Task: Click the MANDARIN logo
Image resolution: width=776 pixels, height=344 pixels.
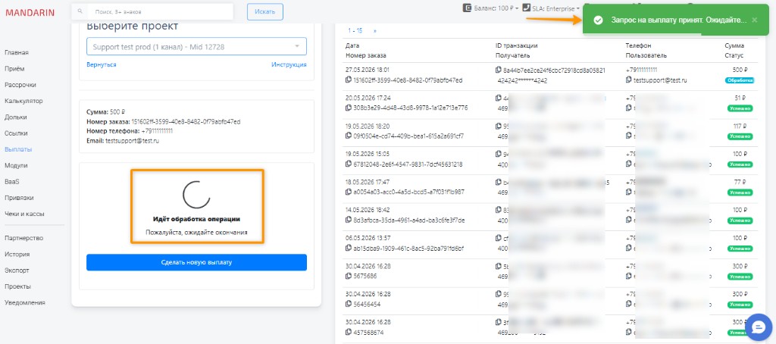Action: pos(30,13)
